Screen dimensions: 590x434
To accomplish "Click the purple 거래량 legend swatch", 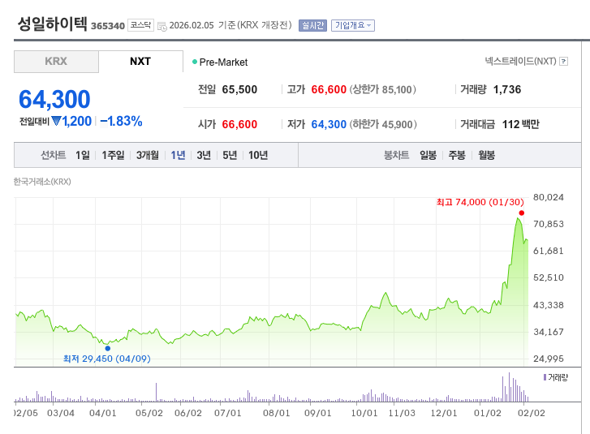I will (x=545, y=377).
